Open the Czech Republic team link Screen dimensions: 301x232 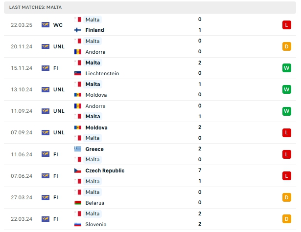pos(105,170)
